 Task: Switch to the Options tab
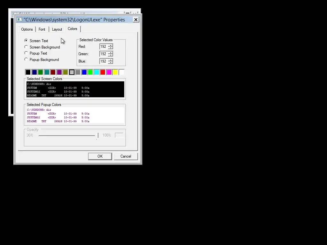click(27, 29)
